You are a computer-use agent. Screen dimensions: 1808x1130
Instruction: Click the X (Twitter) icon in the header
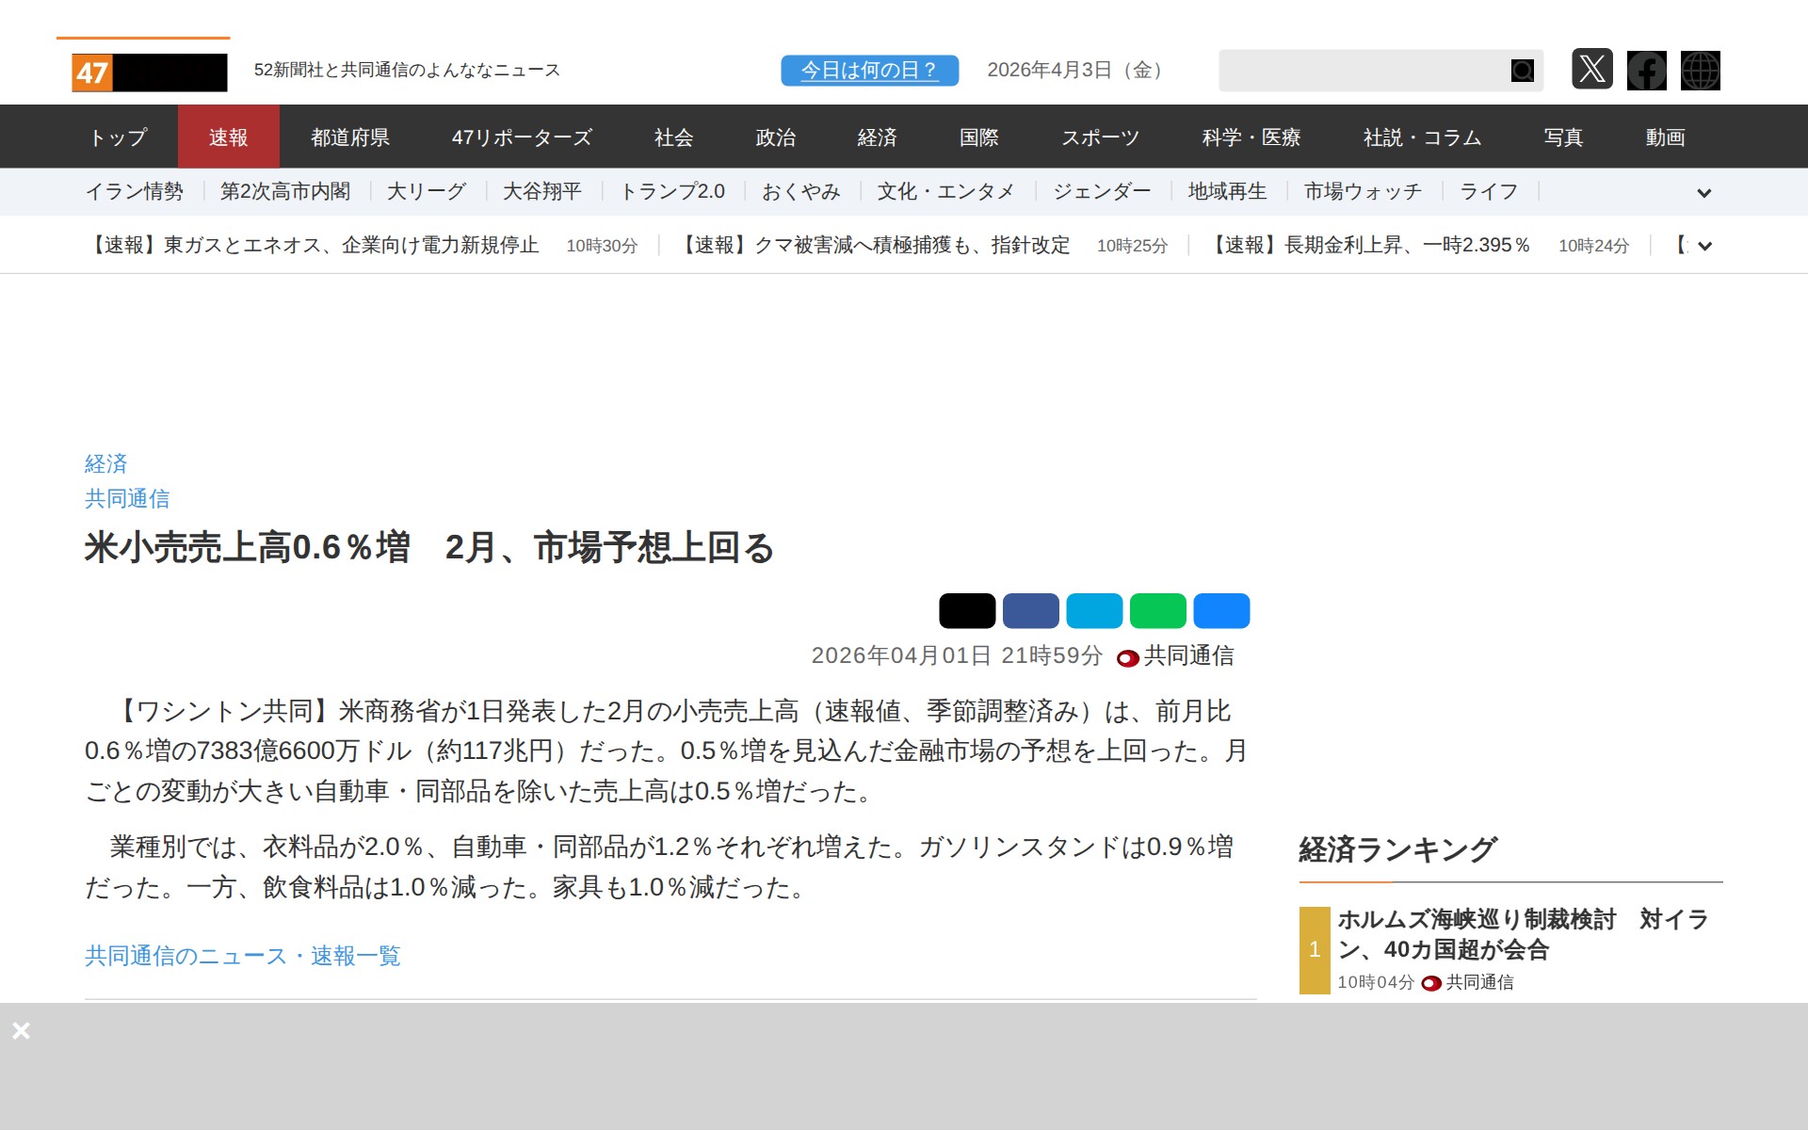[1591, 70]
